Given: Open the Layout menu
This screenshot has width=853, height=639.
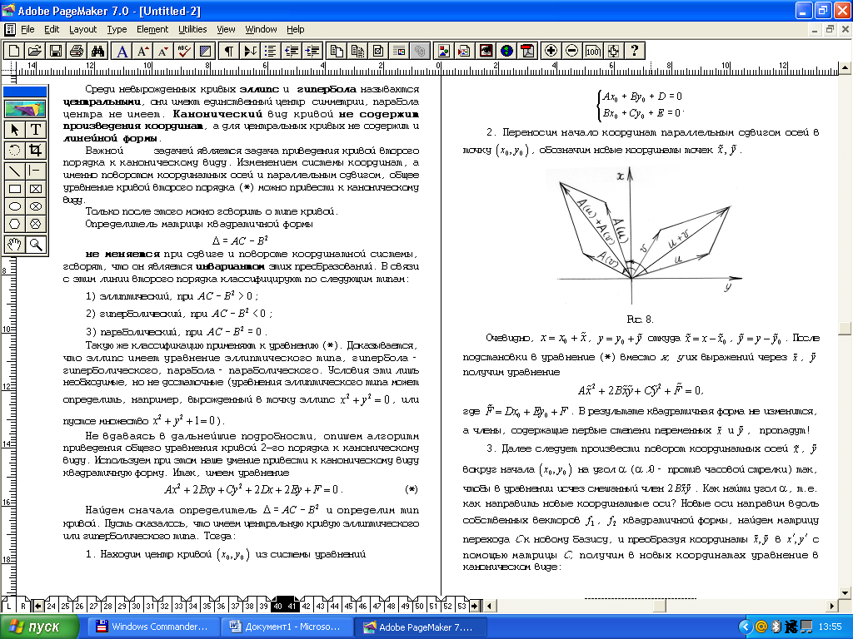Looking at the screenshot, I should (x=82, y=29).
